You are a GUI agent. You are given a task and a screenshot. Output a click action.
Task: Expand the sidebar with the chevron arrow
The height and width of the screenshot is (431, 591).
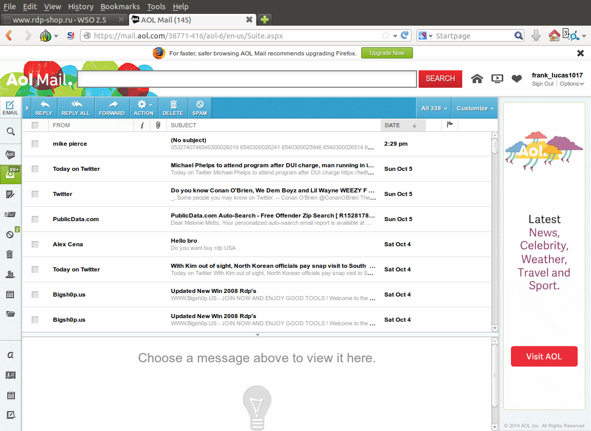[27, 108]
